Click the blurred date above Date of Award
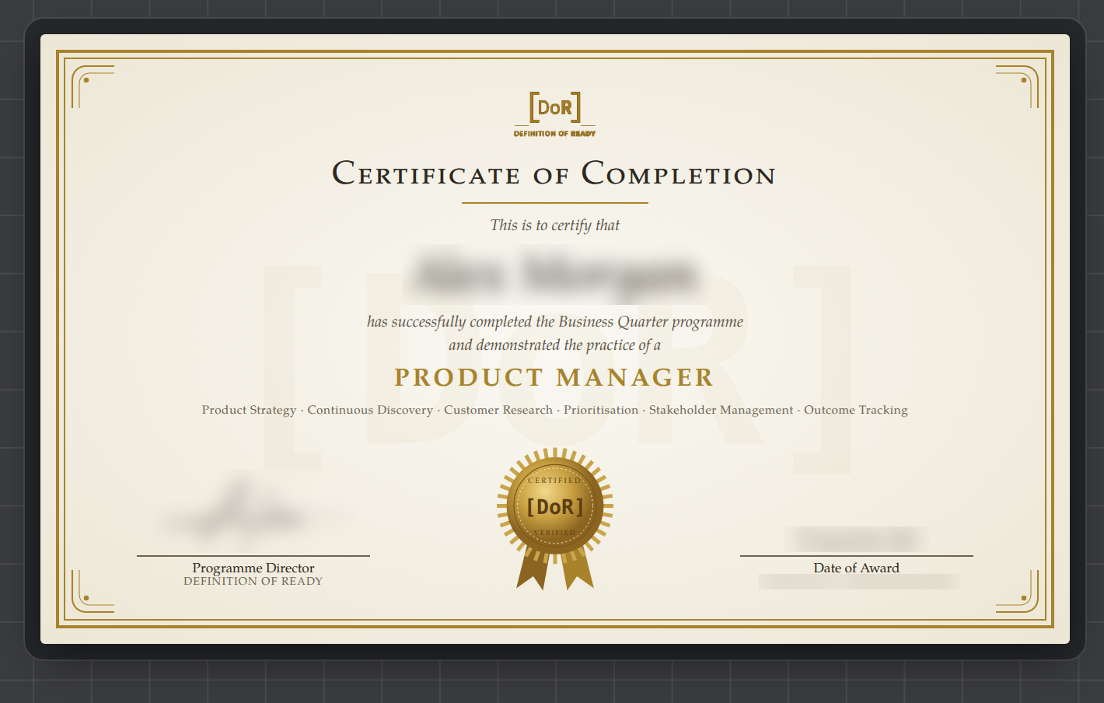 click(x=857, y=538)
